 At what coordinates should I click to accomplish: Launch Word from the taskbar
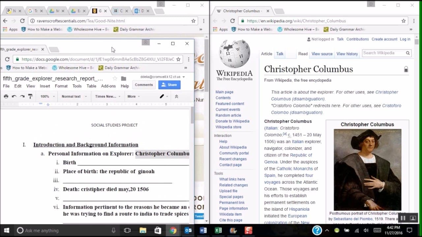coord(203,230)
